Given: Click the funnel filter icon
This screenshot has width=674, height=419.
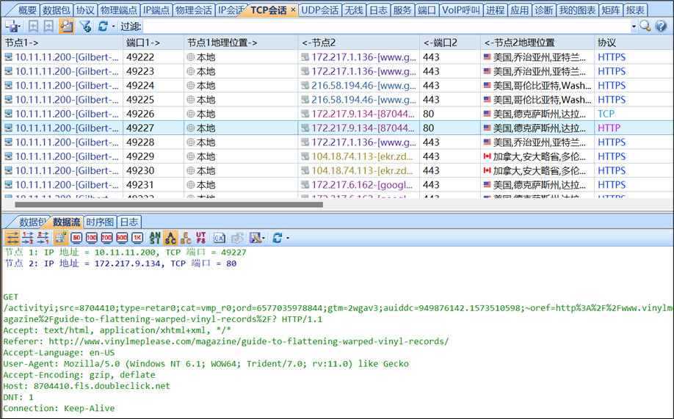Looking at the screenshot, I should 84,26.
